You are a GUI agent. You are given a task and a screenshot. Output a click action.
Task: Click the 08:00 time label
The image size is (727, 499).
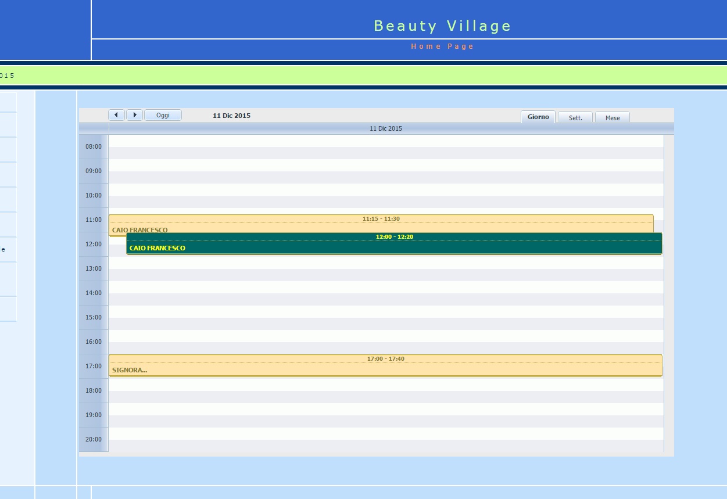click(94, 146)
